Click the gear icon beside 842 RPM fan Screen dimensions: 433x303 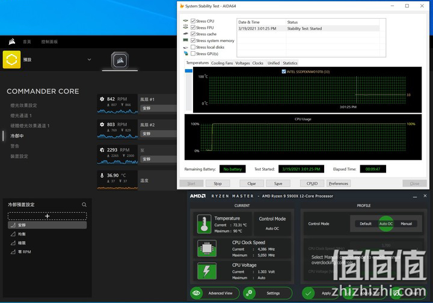[102, 99]
